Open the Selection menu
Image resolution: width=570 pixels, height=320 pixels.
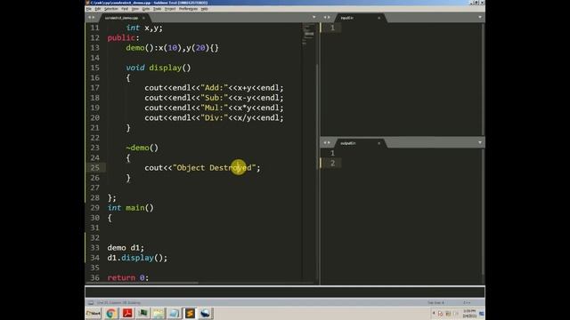click(x=111, y=9)
